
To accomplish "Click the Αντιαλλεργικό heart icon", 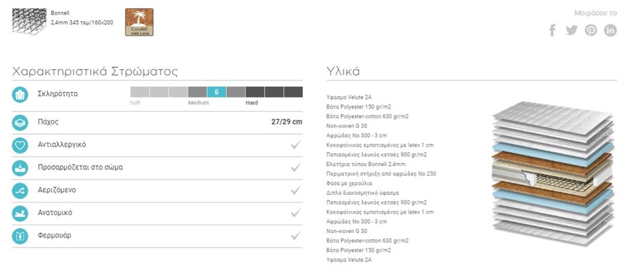I will 20,145.
